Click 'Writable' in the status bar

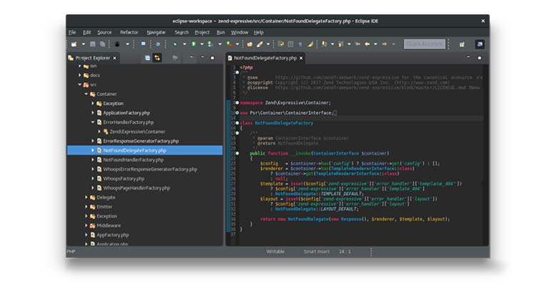tap(275, 251)
